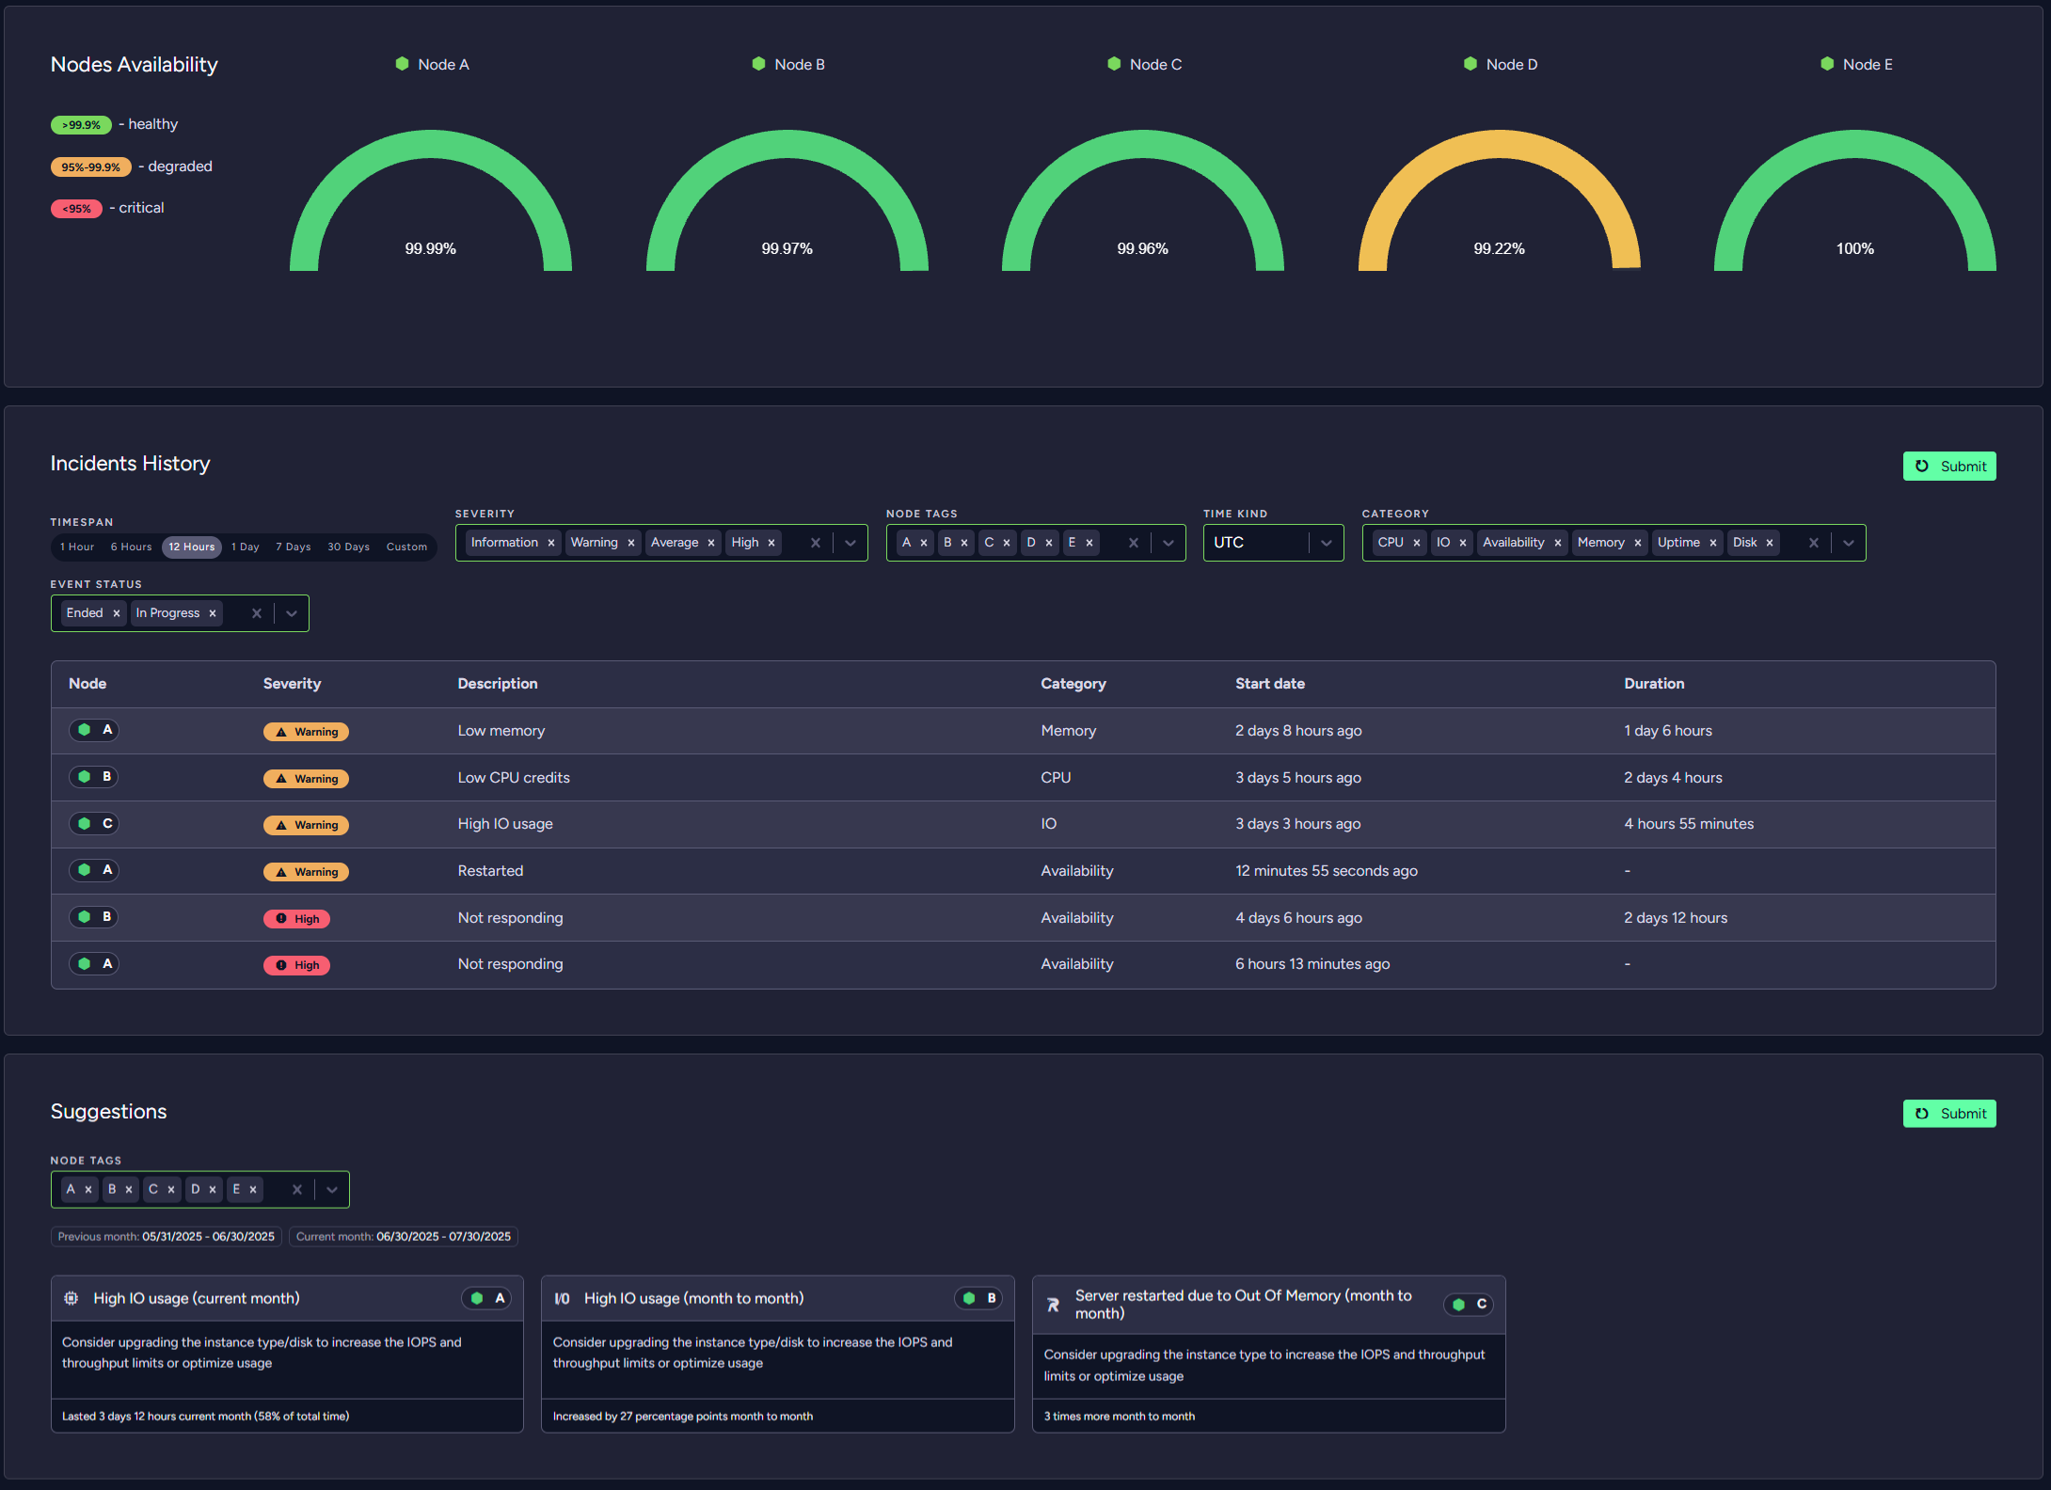Remove the Warning severity filter chip
Image resolution: width=2051 pixels, height=1490 pixels.
[630, 542]
